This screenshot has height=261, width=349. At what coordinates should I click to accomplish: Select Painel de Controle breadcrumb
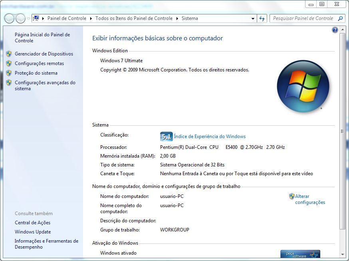(x=67, y=18)
